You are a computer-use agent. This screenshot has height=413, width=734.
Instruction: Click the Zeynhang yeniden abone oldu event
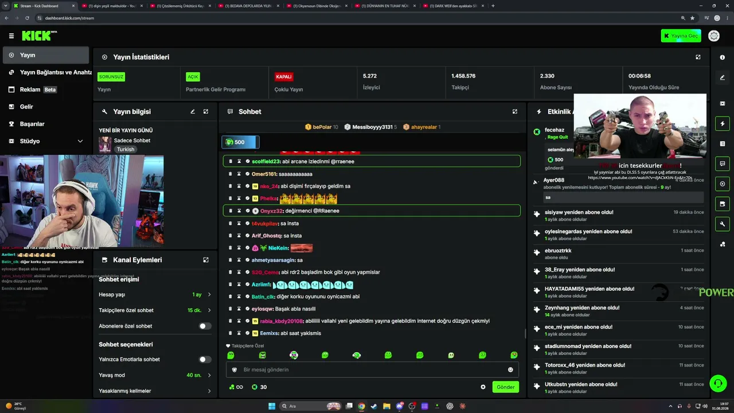(618, 311)
